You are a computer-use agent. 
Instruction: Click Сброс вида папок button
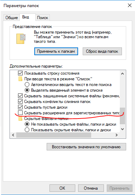click(x=102, y=51)
